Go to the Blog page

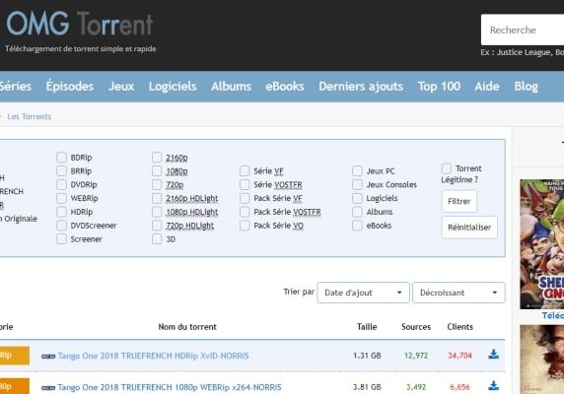click(x=526, y=87)
